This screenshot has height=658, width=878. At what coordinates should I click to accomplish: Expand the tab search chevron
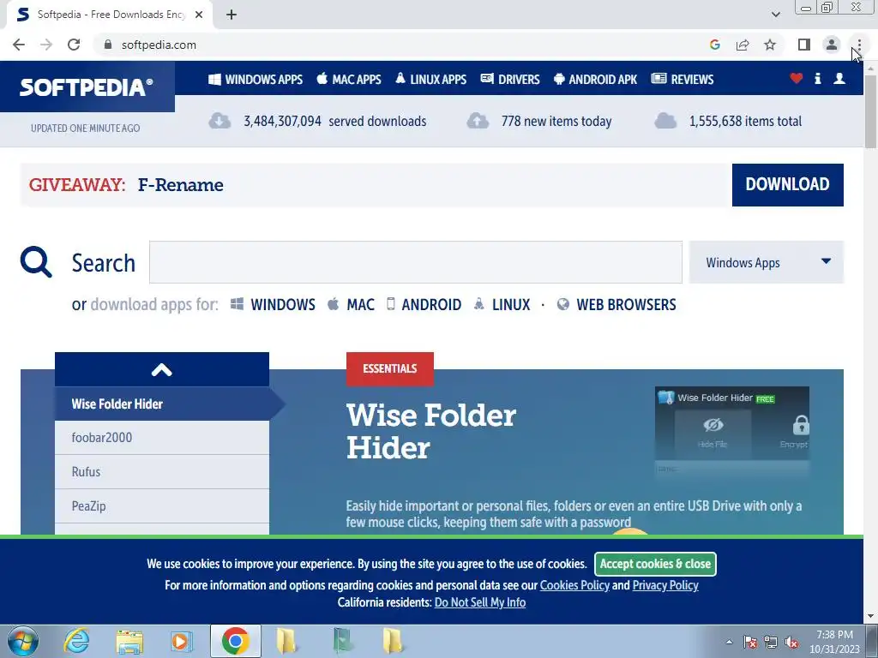point(775,15)
